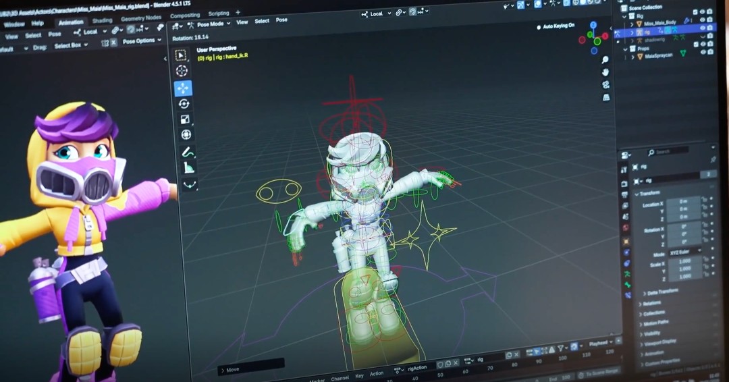Open the XYZ Euler rotation mode dropdown
Screen dimensions: 729x382
coord(685,252)
